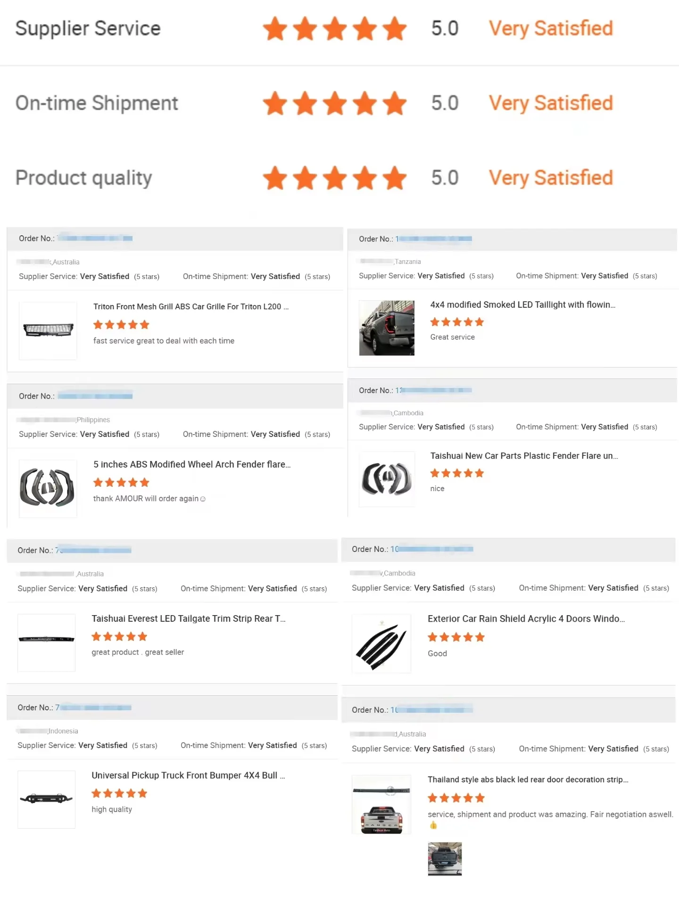Click the order number for the Philippines review
679x905 pixels.
pos(95,396)
